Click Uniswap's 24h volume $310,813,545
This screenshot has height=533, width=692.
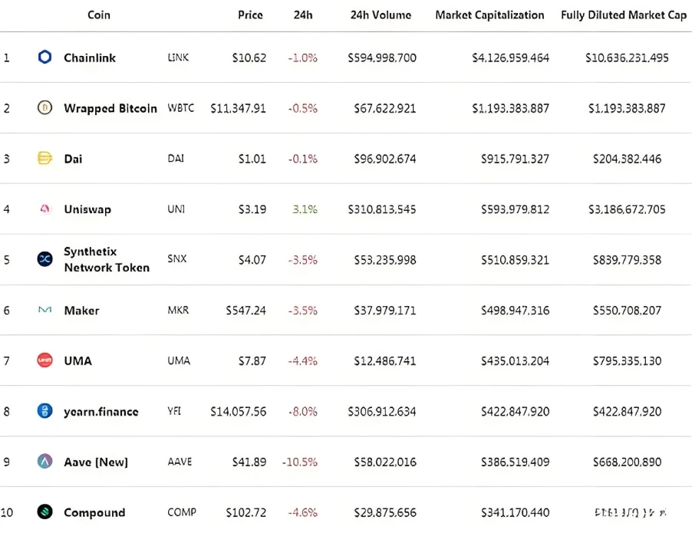pyautogui.click(x=382, y=209)
